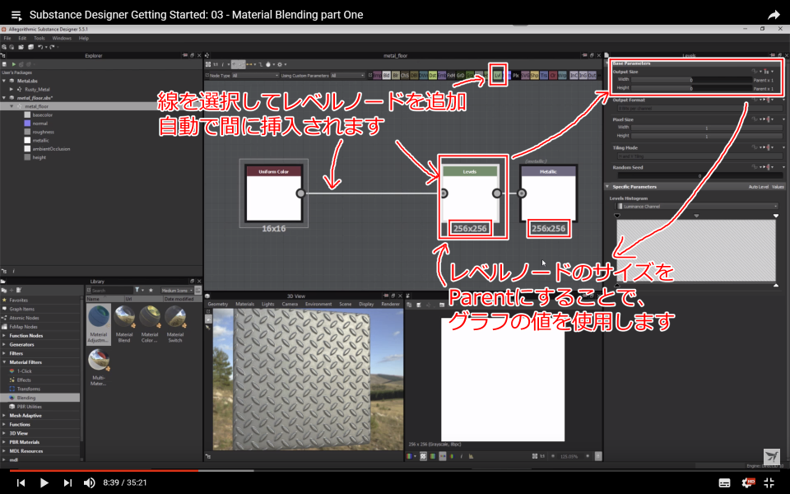Toggle zoom lock button in 2D view
The width and height of the screenshot is (790, 494).
click(598, 456)
